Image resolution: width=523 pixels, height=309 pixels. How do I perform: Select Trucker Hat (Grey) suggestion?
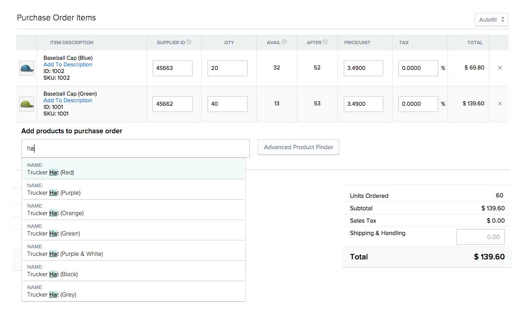pyautogui.click(x=133, y=291)
